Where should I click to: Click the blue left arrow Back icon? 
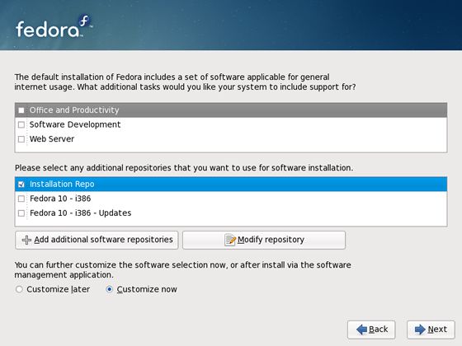point(361,330)
